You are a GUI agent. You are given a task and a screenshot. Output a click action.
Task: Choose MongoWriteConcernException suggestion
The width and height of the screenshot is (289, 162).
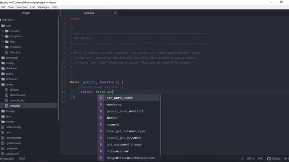[128, 158]
